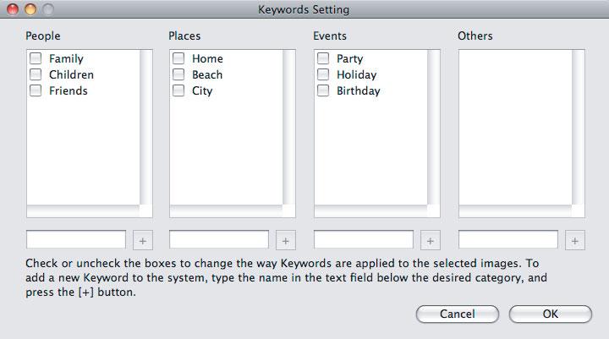Confirm settings with OK button
The width and height of the screenshot is (609, 339).
coord(551,314)
